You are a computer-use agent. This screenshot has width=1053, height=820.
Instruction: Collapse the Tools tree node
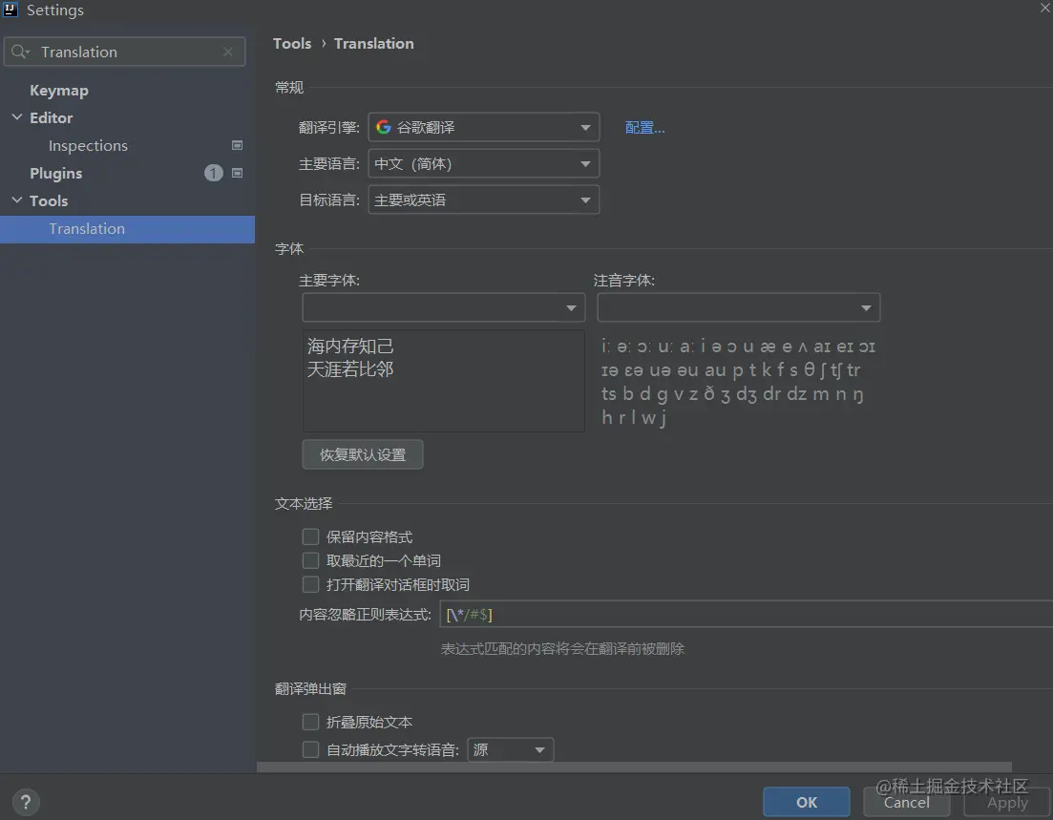17,200
